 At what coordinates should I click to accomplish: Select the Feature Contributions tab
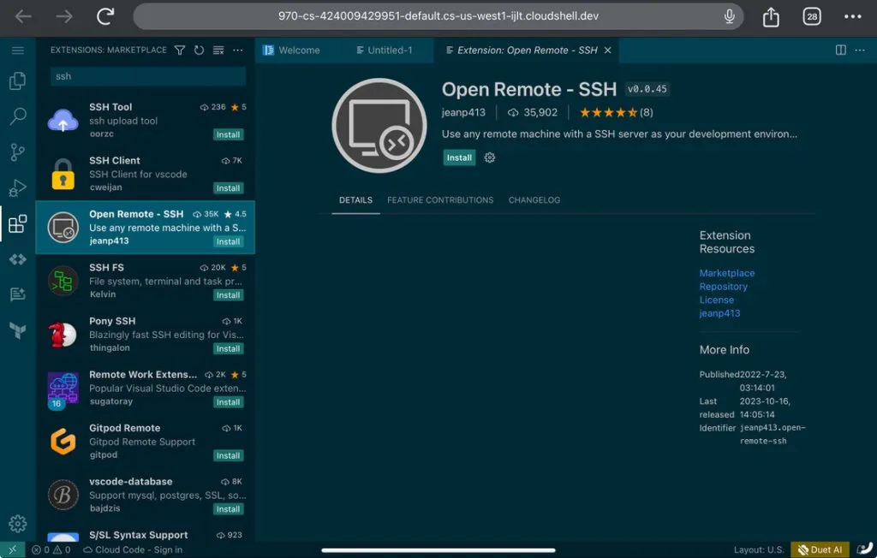(440, 200)
